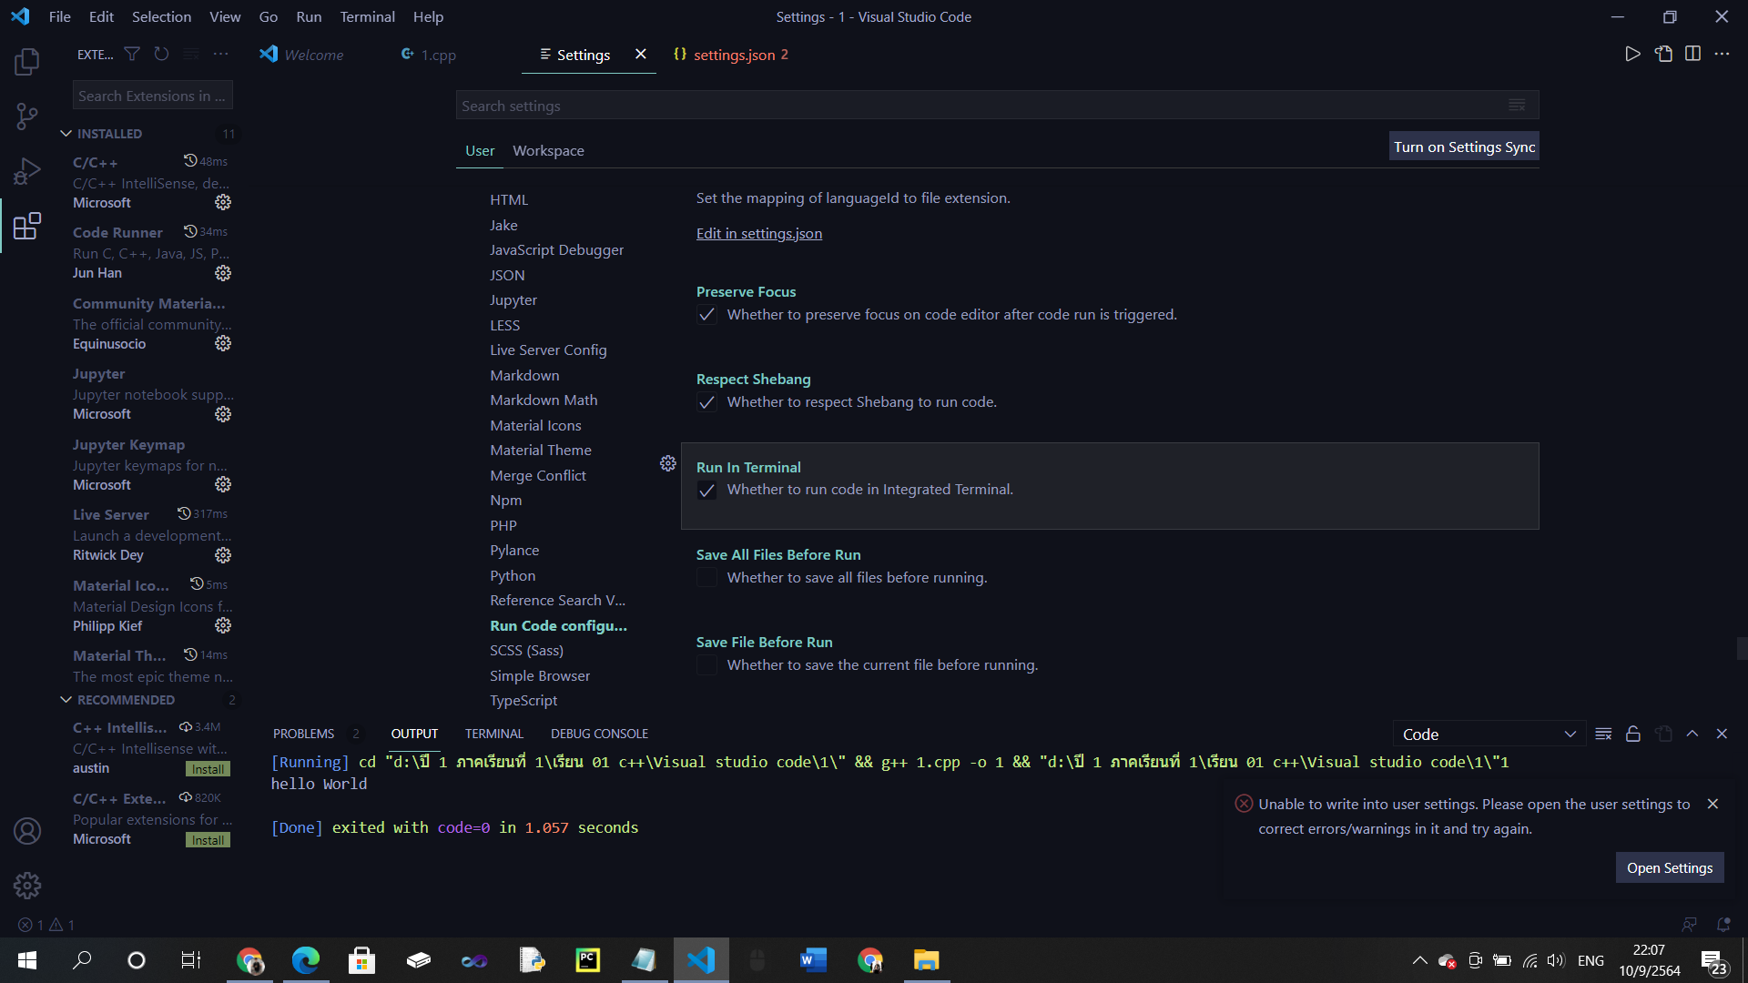Screen dimensions: 1748x983
Task: Toggle output scroll lock
Action: coord(1633,735)
